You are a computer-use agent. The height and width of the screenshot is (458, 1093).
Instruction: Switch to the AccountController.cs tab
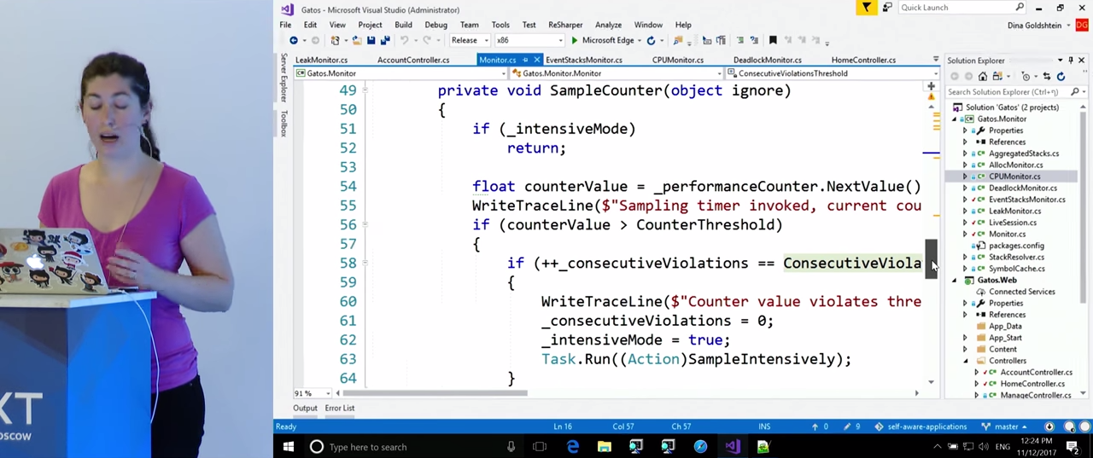[413, 60]
